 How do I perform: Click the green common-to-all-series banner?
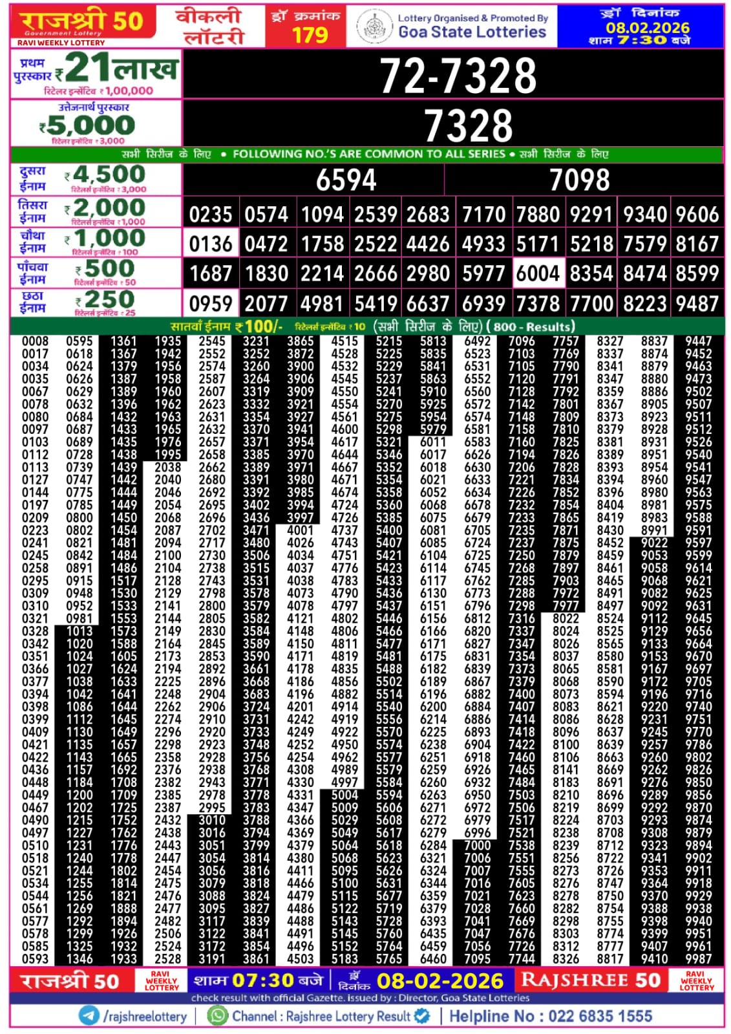[x=365, y=155]
